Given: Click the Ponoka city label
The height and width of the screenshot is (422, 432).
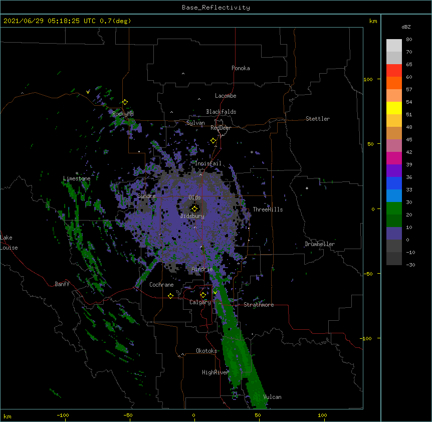Looking at the screenshot, I should [x=241, y=68].
